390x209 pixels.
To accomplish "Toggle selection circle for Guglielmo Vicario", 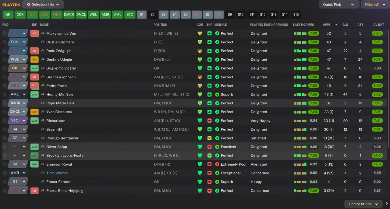I will point(5,68).
